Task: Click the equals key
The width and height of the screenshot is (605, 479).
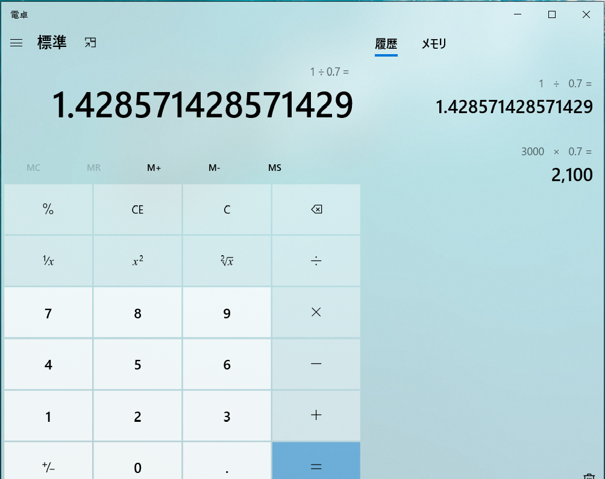Action: tap(316, 460)
